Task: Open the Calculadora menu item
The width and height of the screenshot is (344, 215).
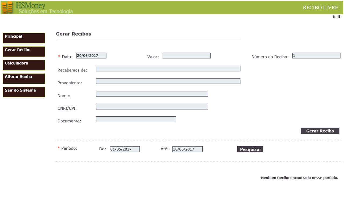Action: (x=24, y=65)
